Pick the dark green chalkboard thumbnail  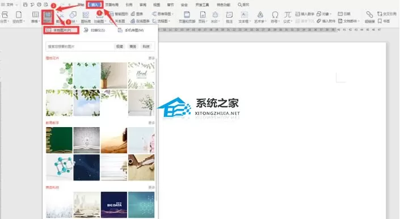59,140
